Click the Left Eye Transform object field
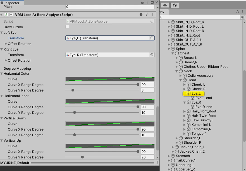This screenshot has height=171, width=246. pos(110,38)
